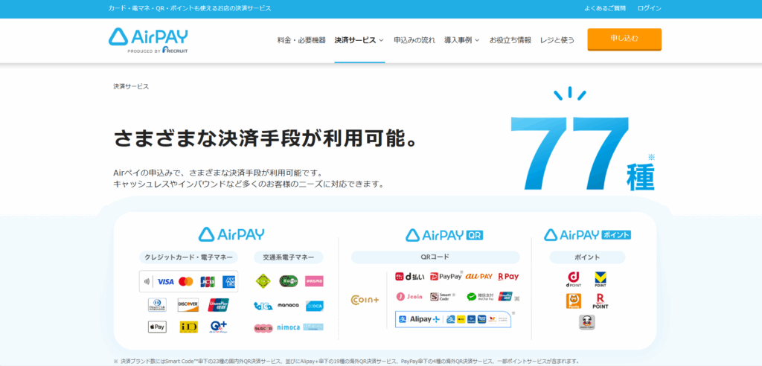Click the AirPAY logo in the header

(148, 40)
